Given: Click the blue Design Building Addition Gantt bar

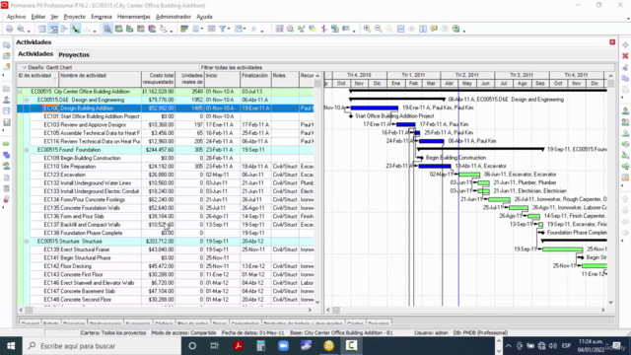Looking at the screenshot, I should 374,107.
